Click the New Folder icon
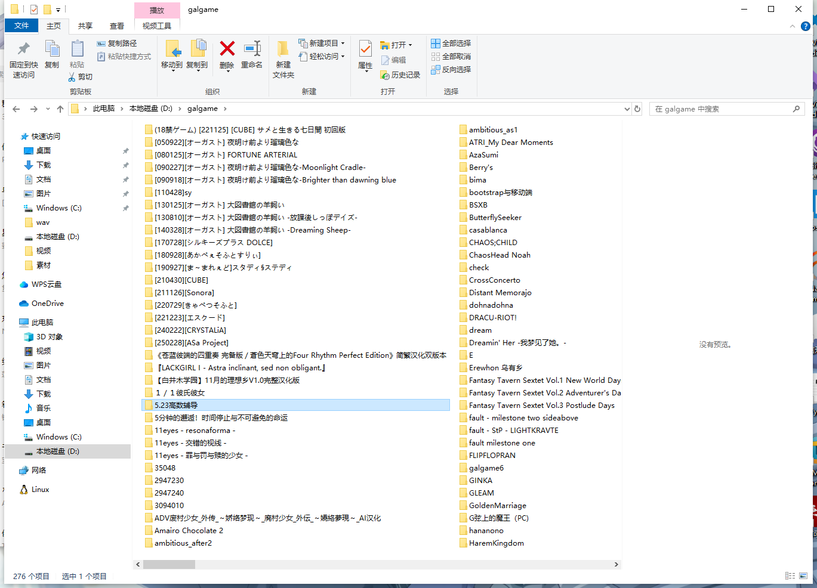The height and width of the screenshot is (588, 817). (x=283, y=49)
